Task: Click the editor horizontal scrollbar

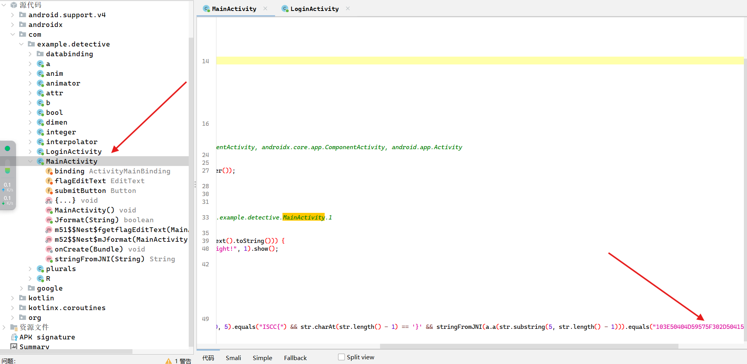Action: 529,346
